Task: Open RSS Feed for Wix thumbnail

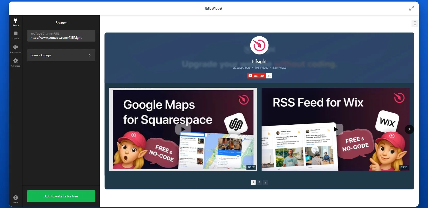Action: click(x=336, y=129)
